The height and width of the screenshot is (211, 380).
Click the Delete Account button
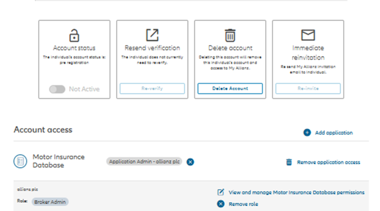coord(230,89)
